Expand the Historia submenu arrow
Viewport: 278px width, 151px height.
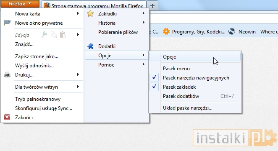(144, 23)
